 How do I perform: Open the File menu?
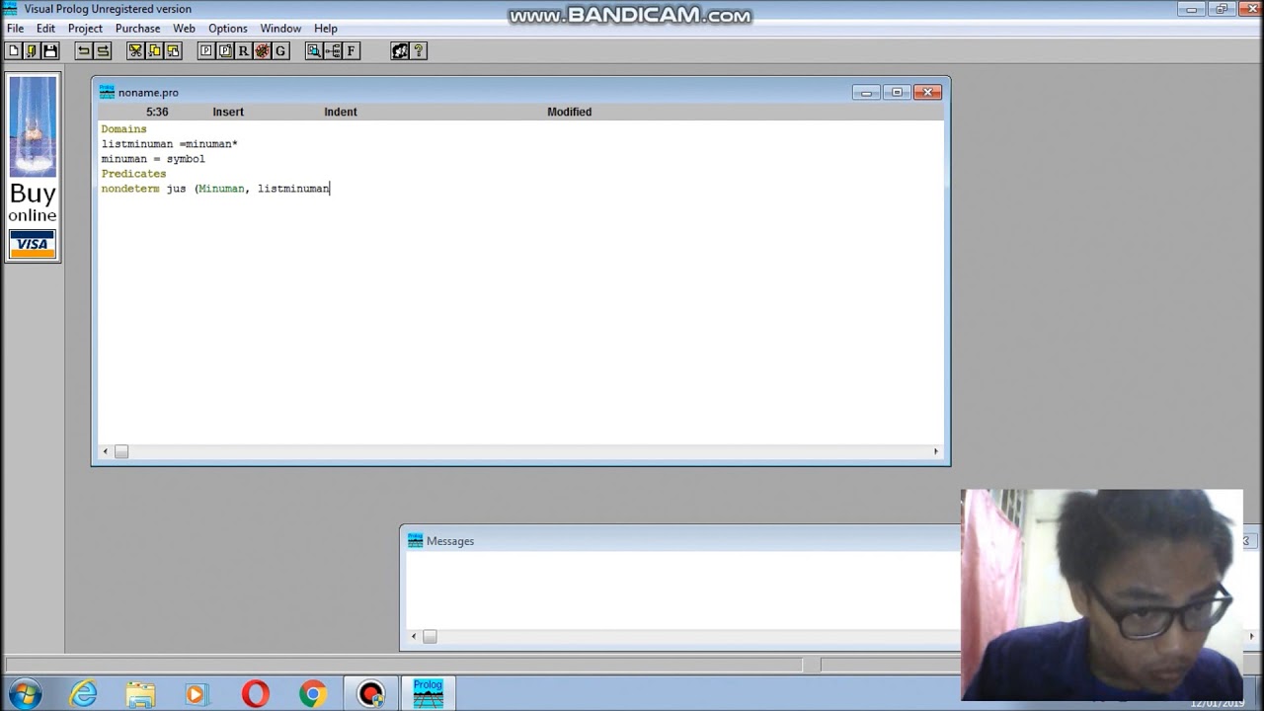tap(15, 29)
